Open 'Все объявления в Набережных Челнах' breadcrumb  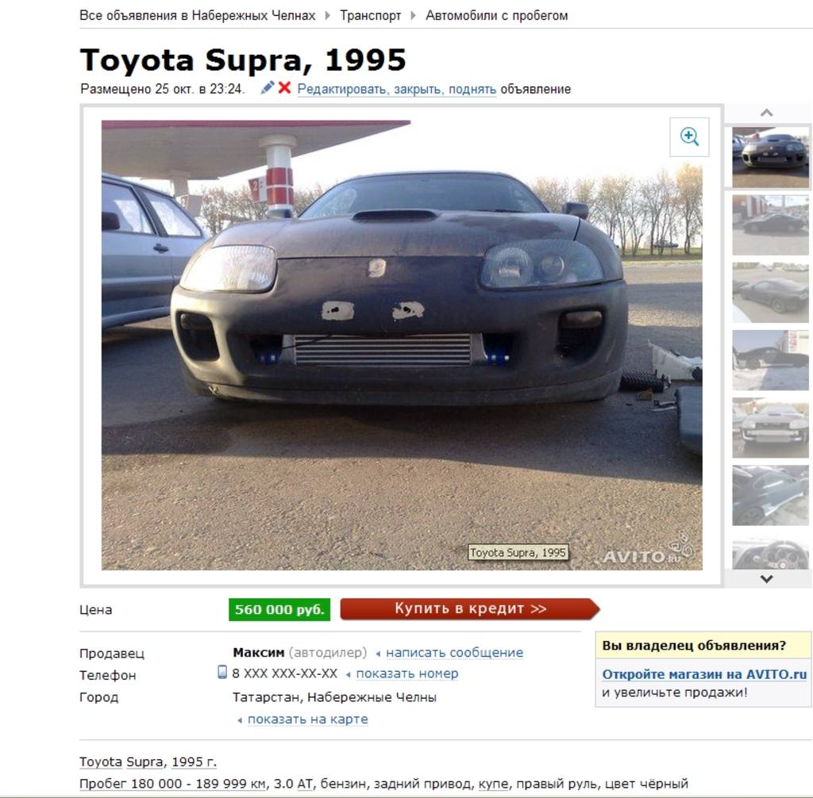197,16
